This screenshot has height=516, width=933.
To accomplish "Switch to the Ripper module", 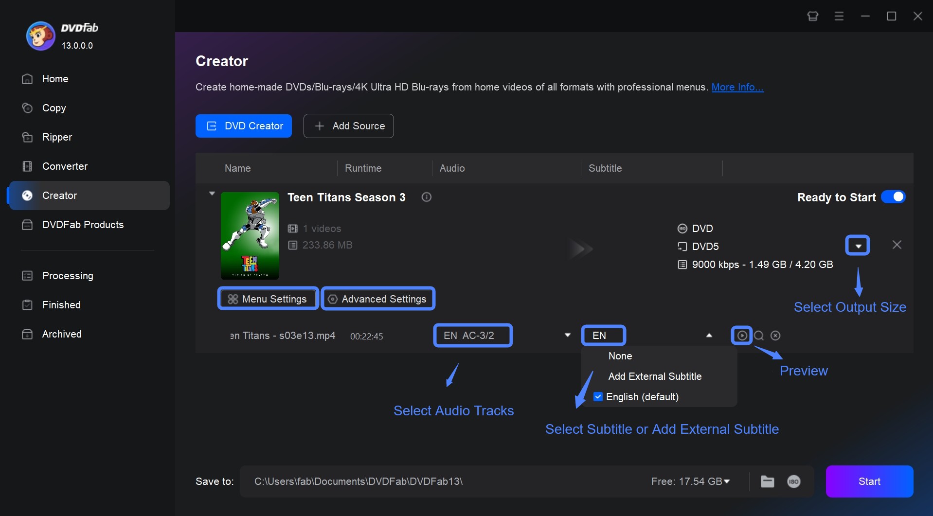I will pyautogui.click(x=57, y=137).
